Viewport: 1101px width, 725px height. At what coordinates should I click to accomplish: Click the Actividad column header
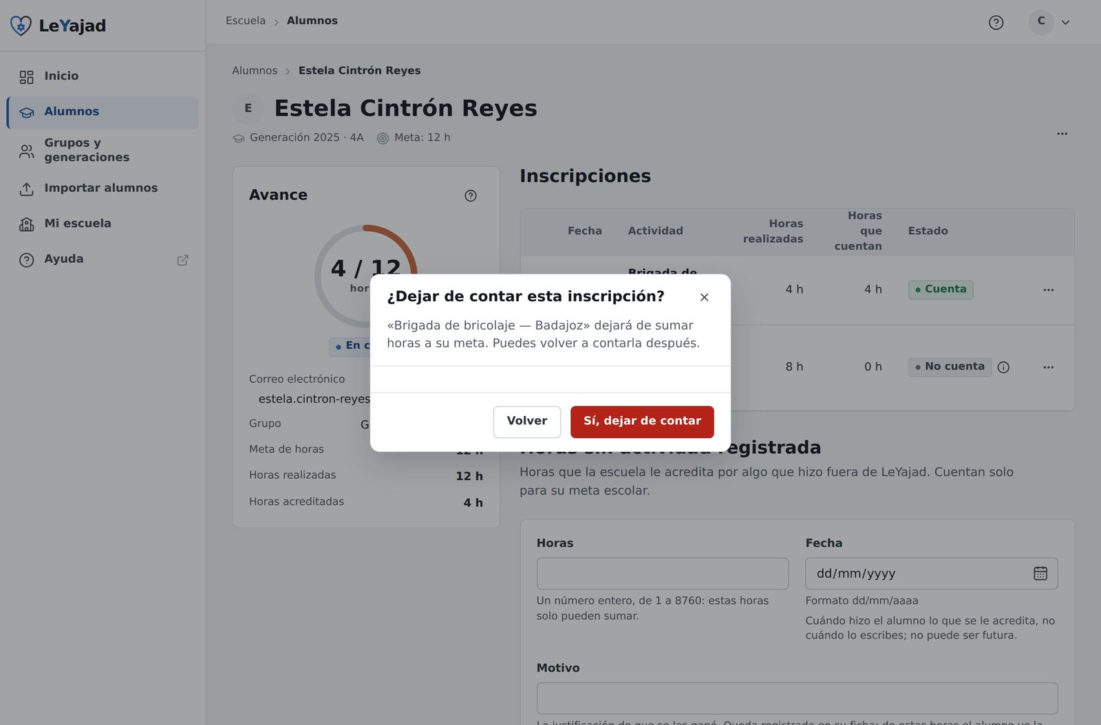(x=655, y=231)
